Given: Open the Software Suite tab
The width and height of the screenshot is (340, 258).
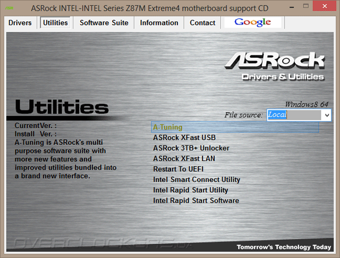Looking at the screenshot, I should tap(104, 23).
